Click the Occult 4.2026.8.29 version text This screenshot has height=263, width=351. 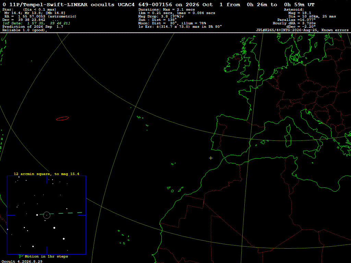point(22,261)
